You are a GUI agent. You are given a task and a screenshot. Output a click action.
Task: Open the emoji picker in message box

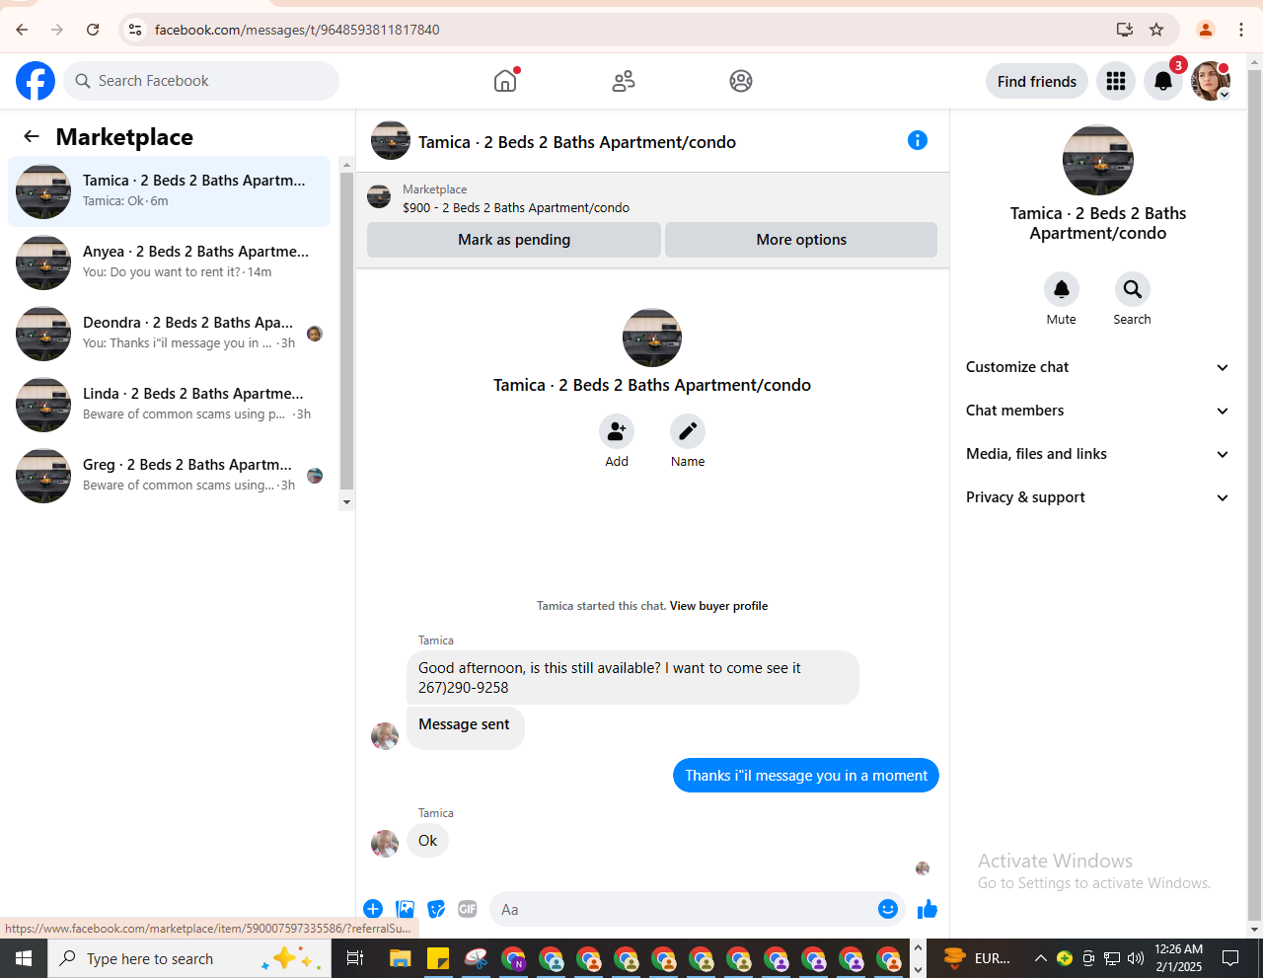pos(888,909)
